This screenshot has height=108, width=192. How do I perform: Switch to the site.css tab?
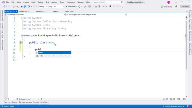point(56,11)
